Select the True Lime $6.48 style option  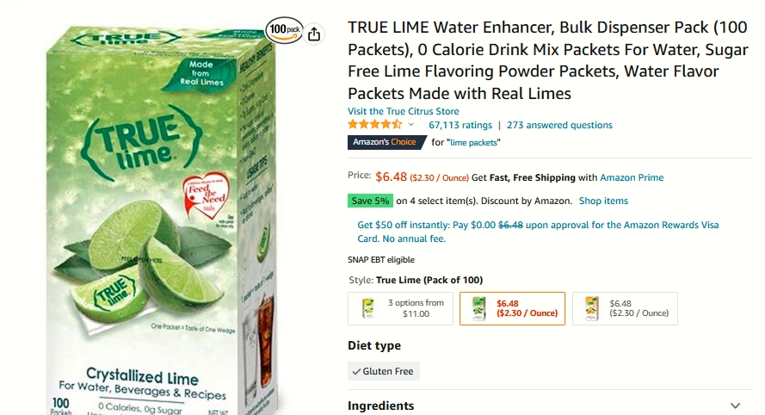[512, 308]
